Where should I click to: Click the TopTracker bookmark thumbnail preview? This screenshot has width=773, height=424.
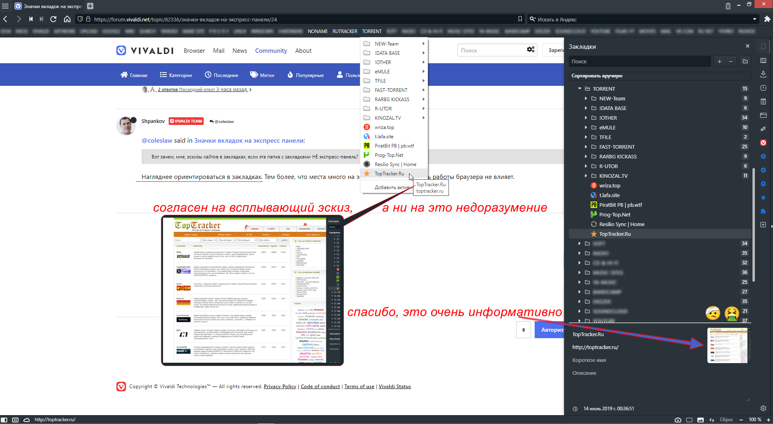(x=728, y=345)
